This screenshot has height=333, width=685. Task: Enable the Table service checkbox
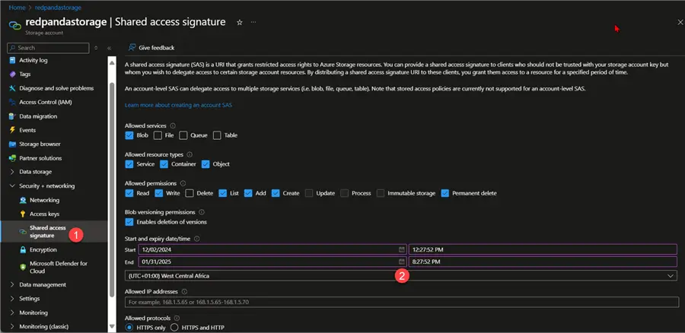(217, 135)
